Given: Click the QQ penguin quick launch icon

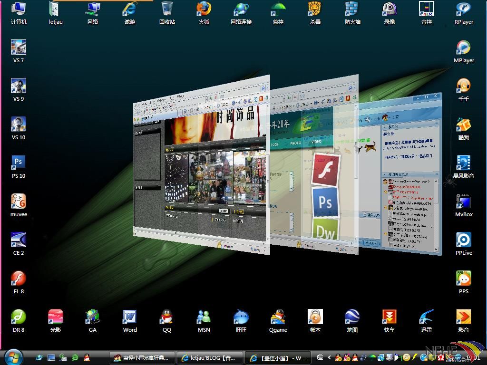Looking at the screenshot, I should (87, 357).
